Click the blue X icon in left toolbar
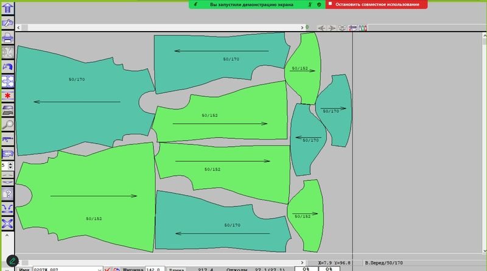 click(8, 223)
